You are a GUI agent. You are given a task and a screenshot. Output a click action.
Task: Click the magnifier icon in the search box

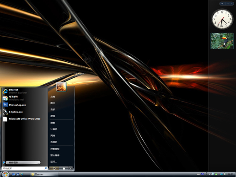pos(45,168)
